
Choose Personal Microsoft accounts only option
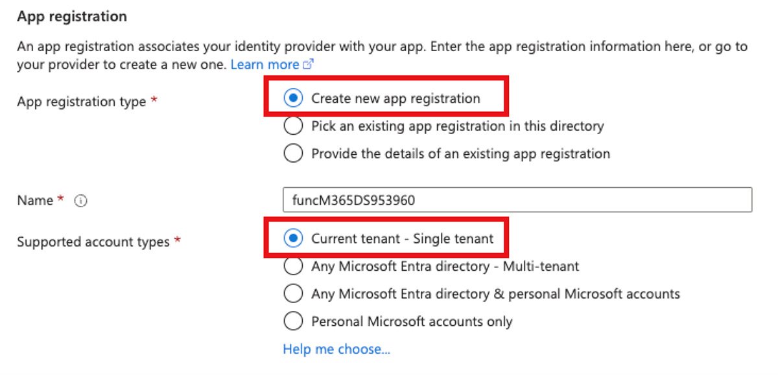click(x=293, y=321)
